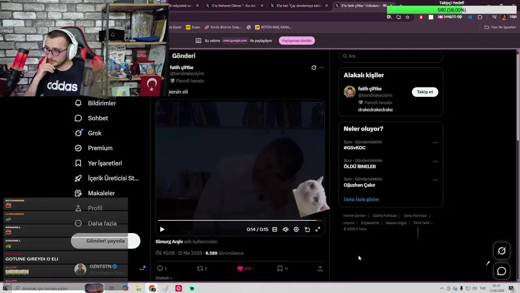Open Tüm Yer İşaretleri folder

coord(500,27)
